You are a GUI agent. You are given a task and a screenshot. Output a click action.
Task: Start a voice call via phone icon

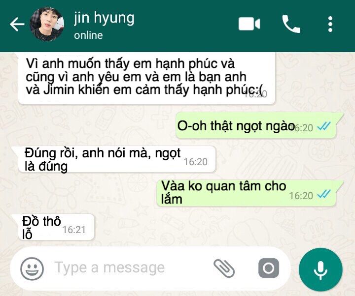pos(291,24)
